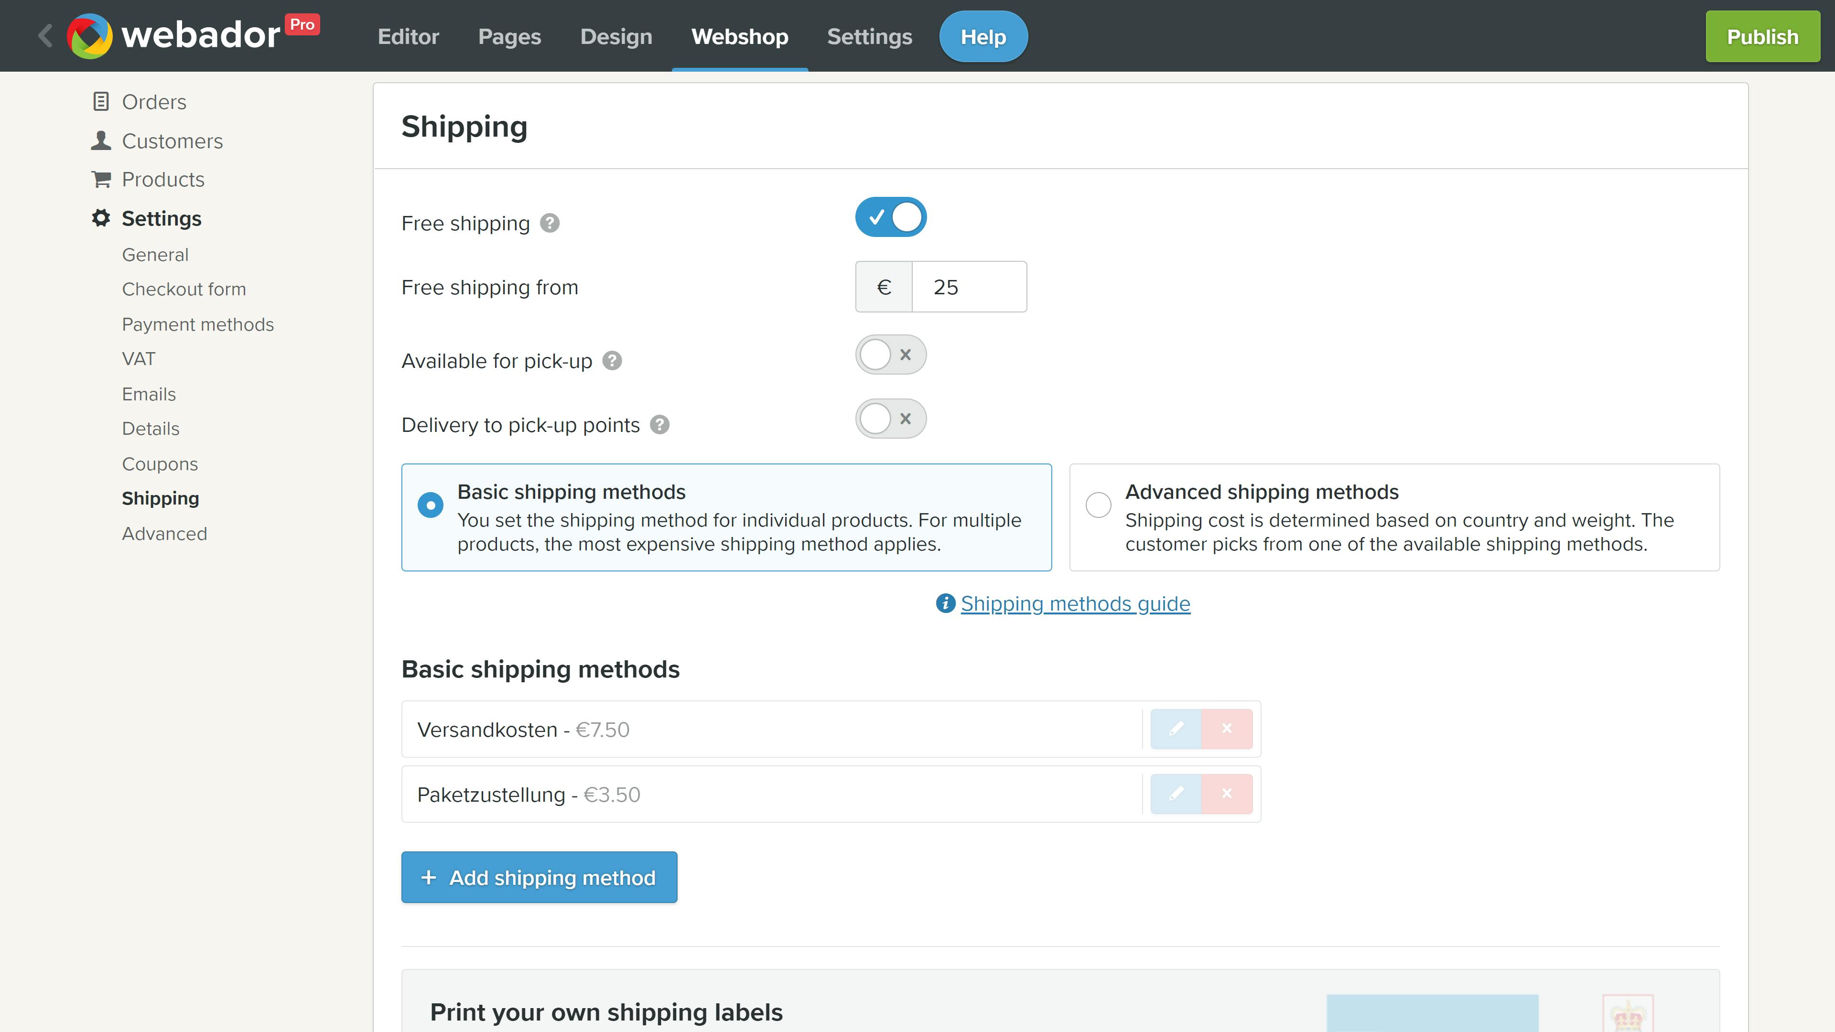Image resolution: width=1835 pixels, height=1032 pixels.
Task: Edit the Versandkosten shipping method with the pencil
Action: [x=1177, y=729]
